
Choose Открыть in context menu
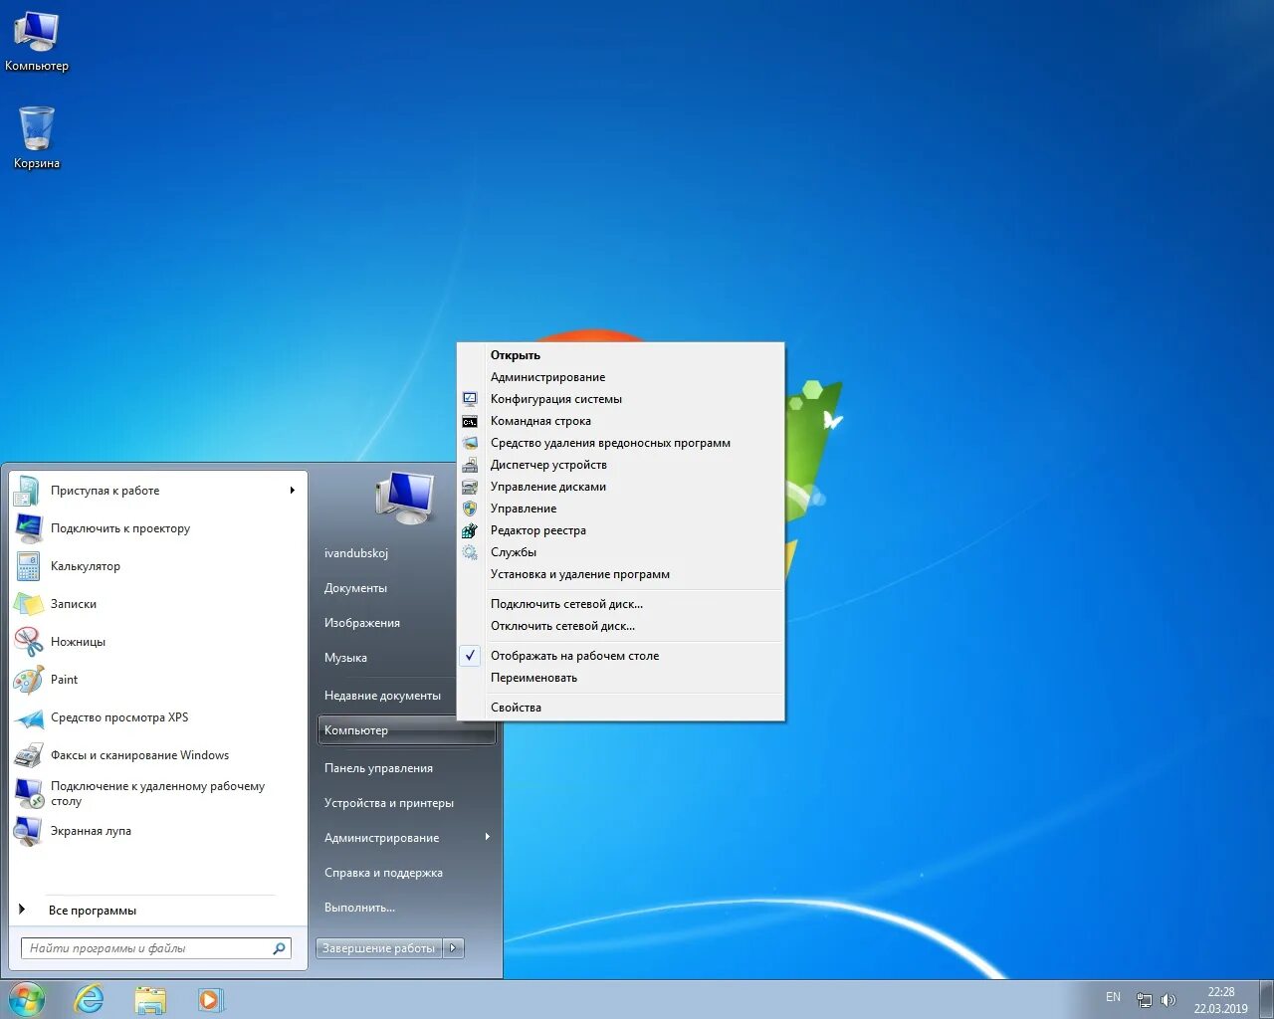point(621,355)
